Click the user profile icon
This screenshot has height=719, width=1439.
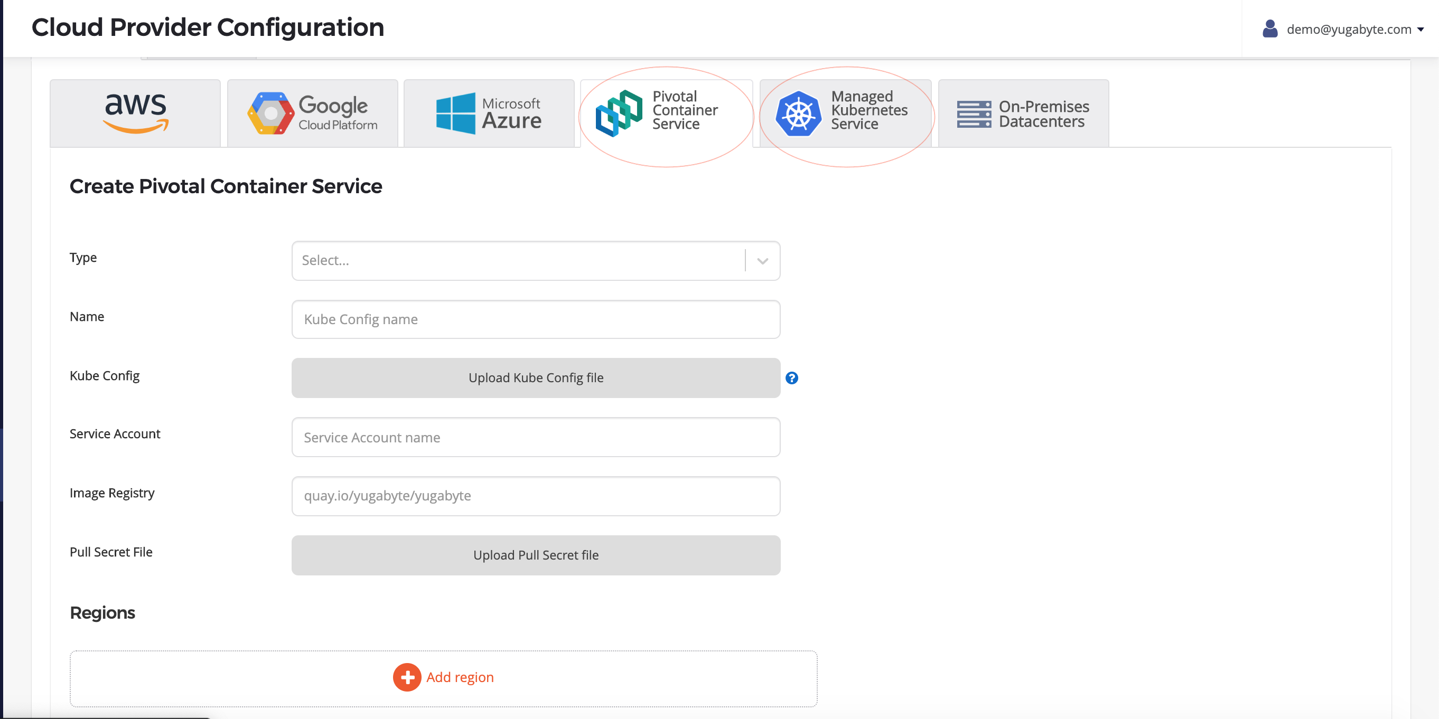click(1270, 29)
